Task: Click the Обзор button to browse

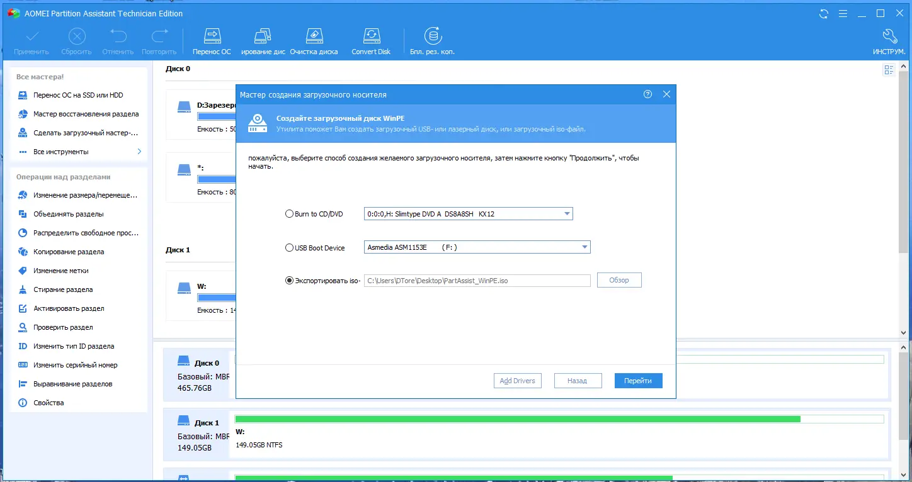Action: [x=618, y=279]
